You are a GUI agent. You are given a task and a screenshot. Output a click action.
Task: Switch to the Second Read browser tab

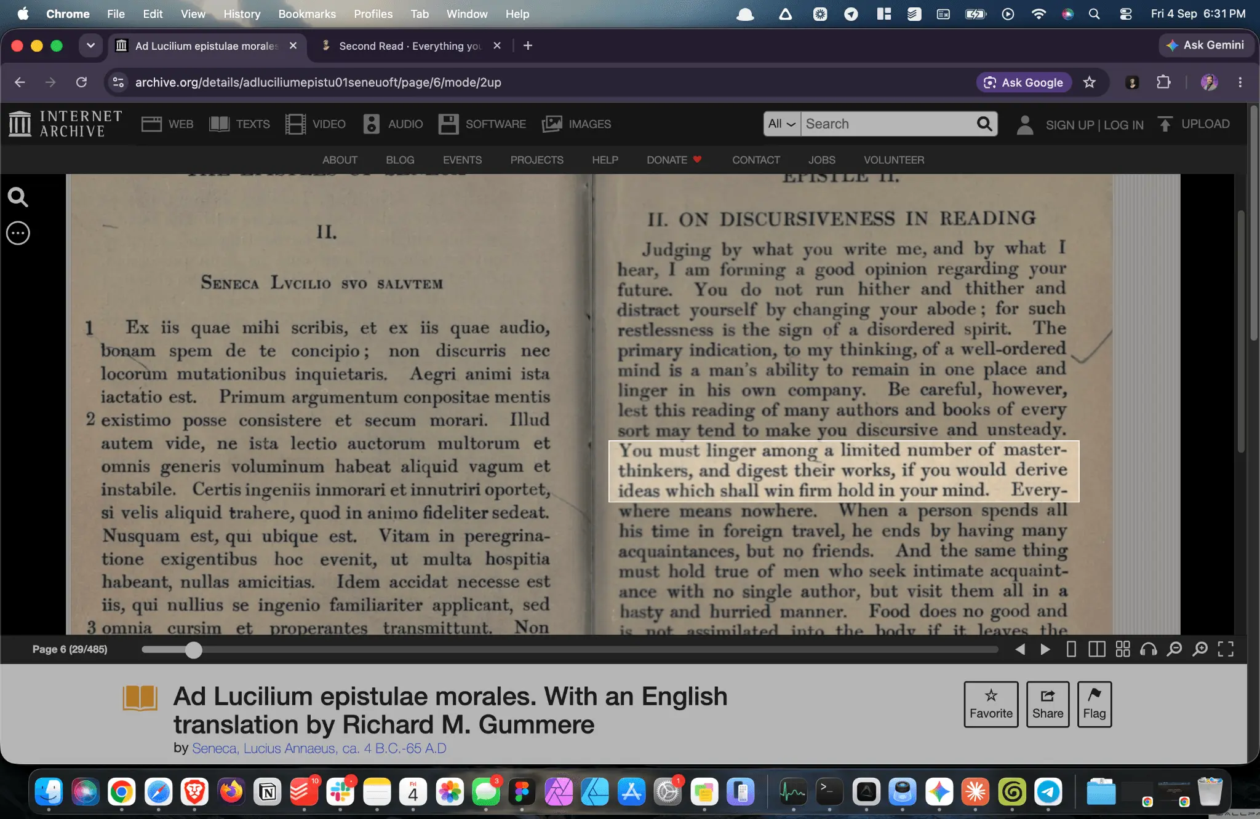point(411,46)
